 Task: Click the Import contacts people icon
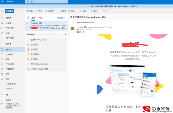point(28,54)
